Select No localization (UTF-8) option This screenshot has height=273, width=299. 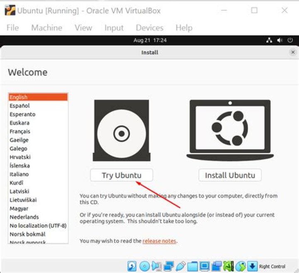click(38, 225)
